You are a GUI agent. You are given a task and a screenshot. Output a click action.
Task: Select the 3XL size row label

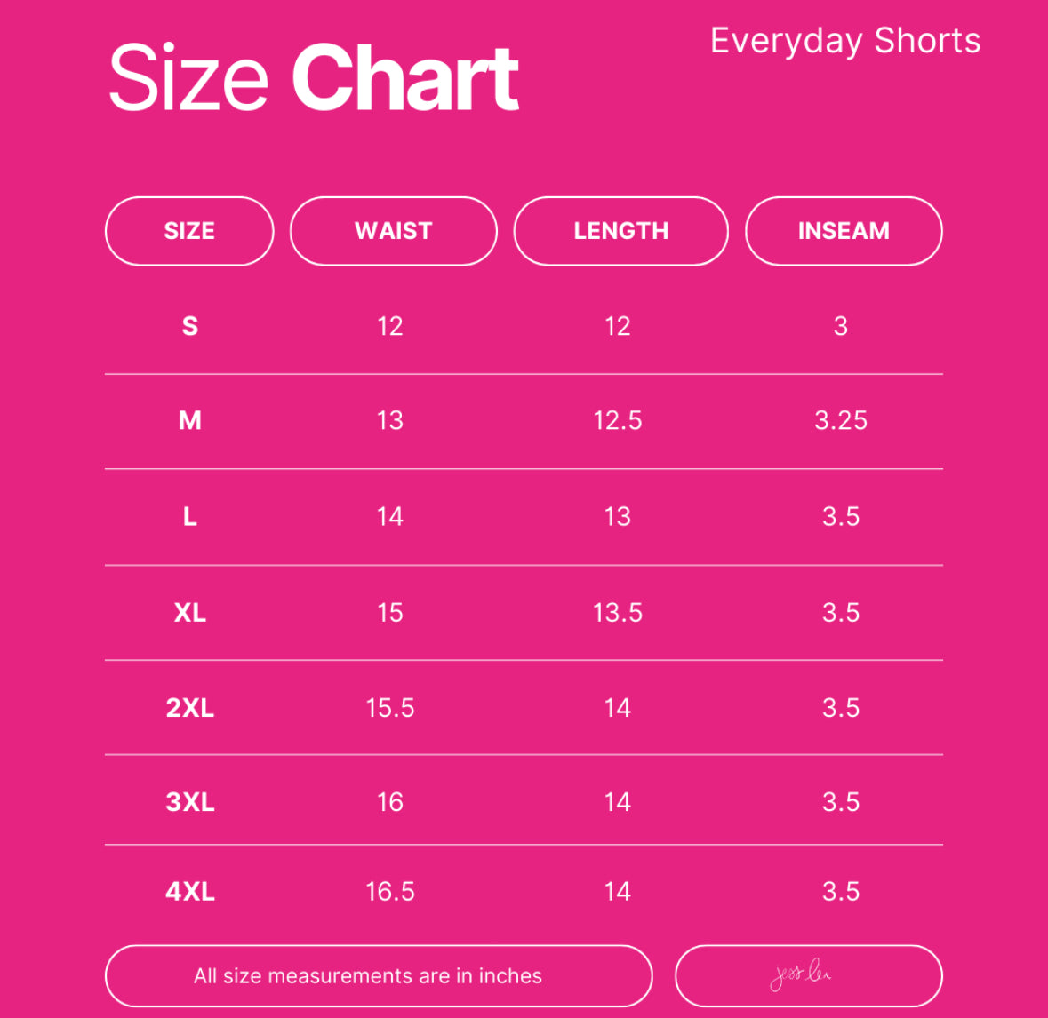[190, 801]
